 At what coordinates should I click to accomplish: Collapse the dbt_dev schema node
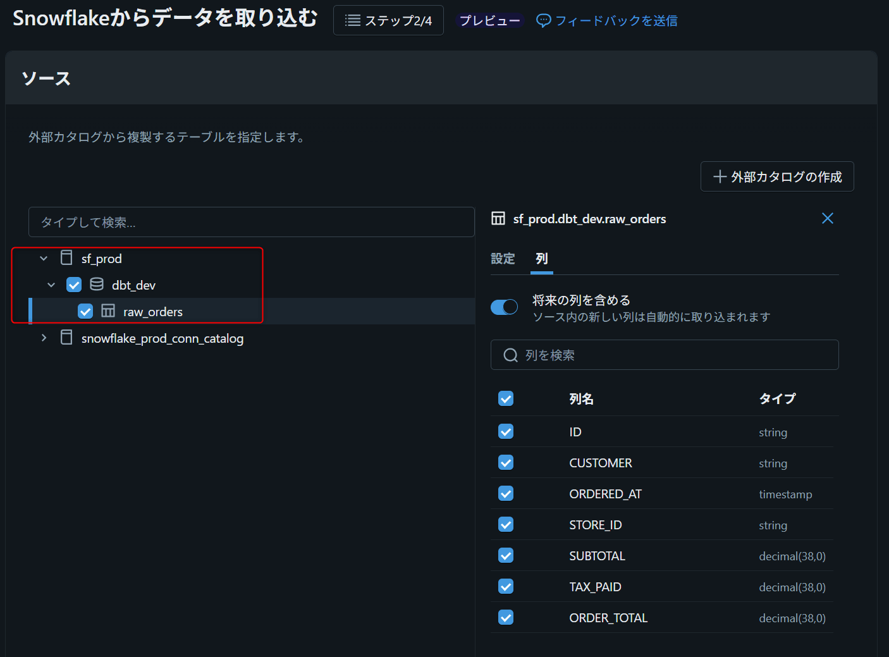point(51,285)
